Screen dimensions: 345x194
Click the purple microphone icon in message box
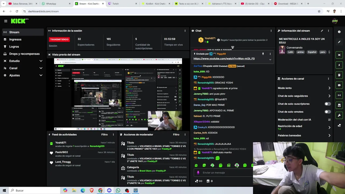click(x=198, y=173)
